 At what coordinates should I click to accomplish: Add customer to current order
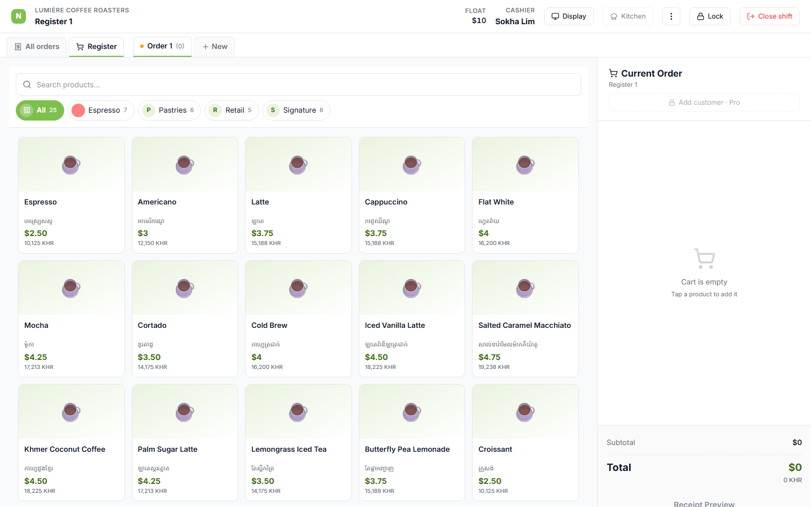click(x=704, y=103)
